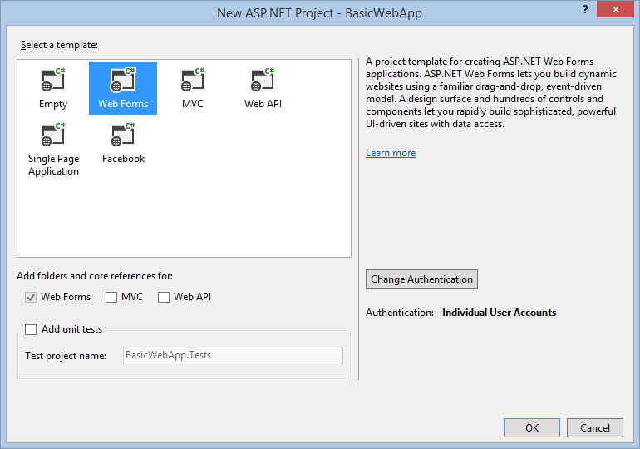Cancel the New ASP.NET Project dialog
This screenshot has width=640, height=449.
(x=594, y=427)
